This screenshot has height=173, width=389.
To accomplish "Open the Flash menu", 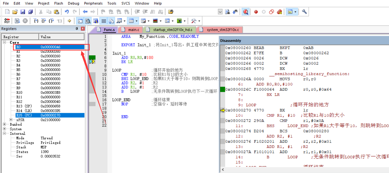I will click(59, 3).
